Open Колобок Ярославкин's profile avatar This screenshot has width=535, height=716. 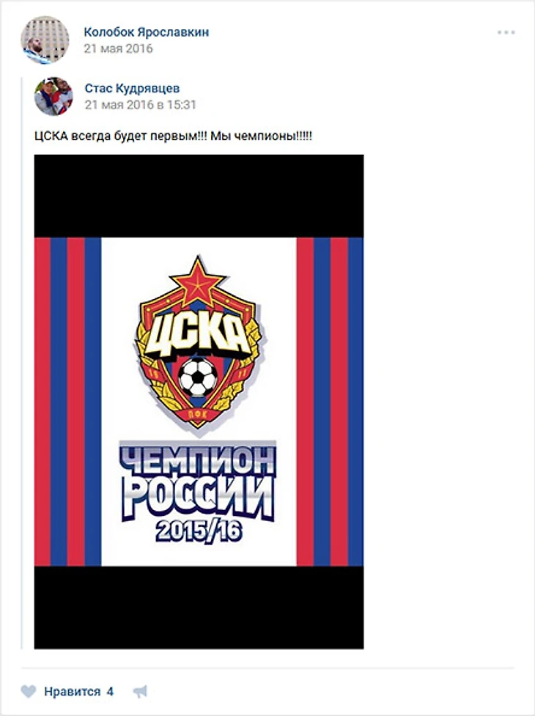pos(45,40)
